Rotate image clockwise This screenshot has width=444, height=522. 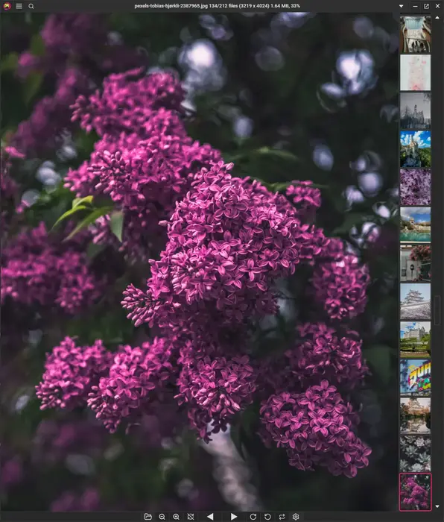pyautogui.click(x=253, y=516)
